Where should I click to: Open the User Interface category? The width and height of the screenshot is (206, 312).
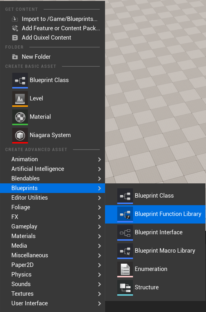tap(52, 303)
